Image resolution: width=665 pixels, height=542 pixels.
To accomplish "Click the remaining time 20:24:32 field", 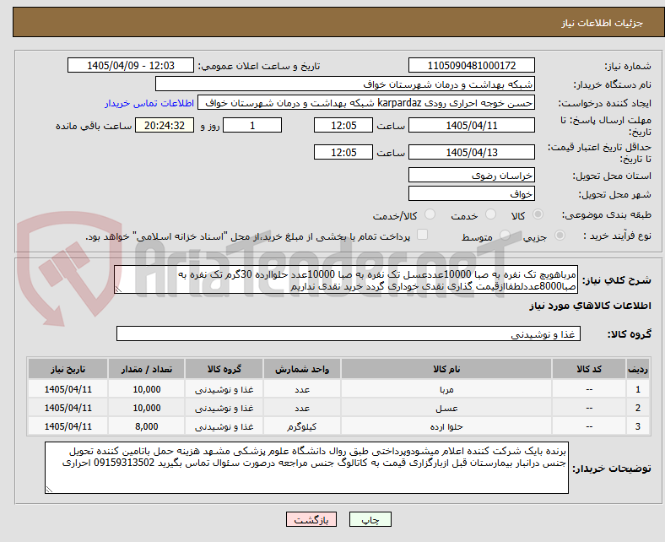I will (165, 126).
